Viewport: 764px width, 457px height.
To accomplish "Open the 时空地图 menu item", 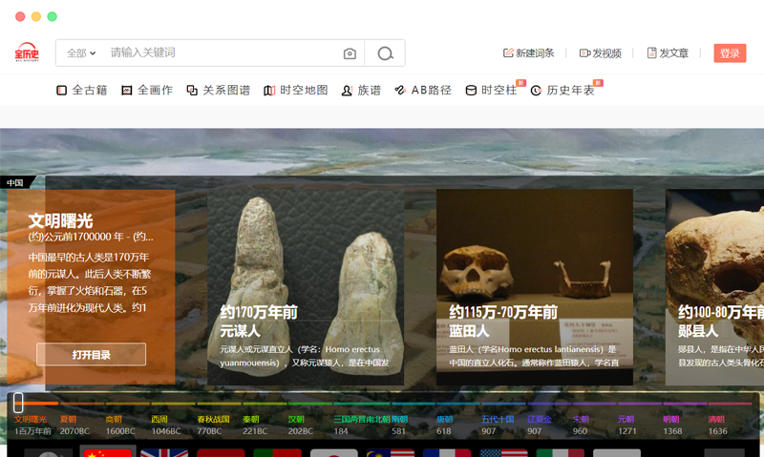I will 296,90.
